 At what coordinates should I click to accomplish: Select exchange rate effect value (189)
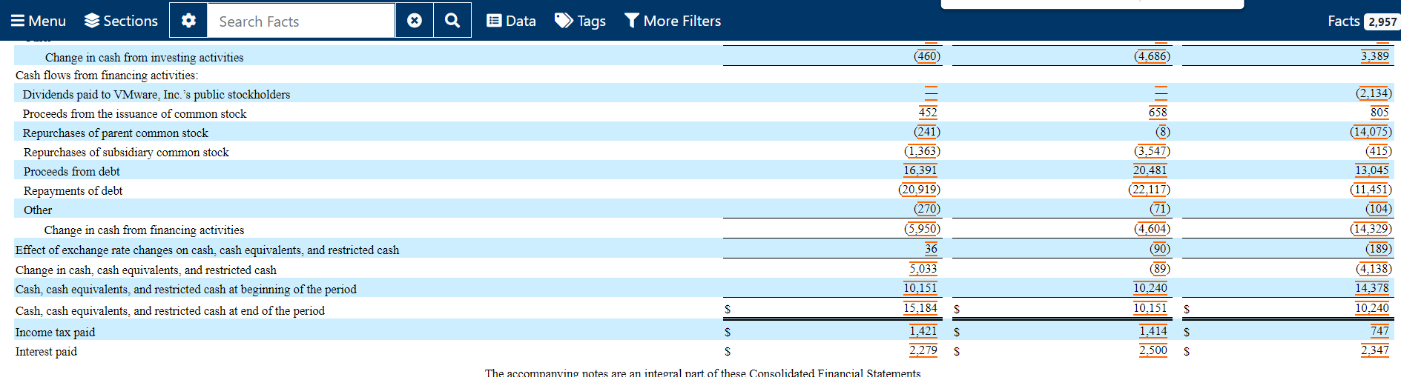point(1379,248)
